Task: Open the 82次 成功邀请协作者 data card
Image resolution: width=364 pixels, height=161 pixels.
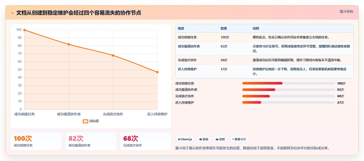Action: click(91, 141)
